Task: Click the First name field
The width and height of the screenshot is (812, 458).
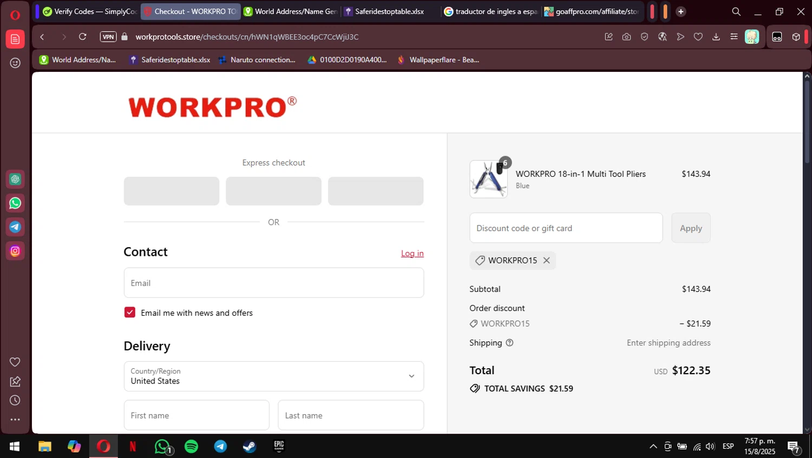Action: (x=197, y=415)
